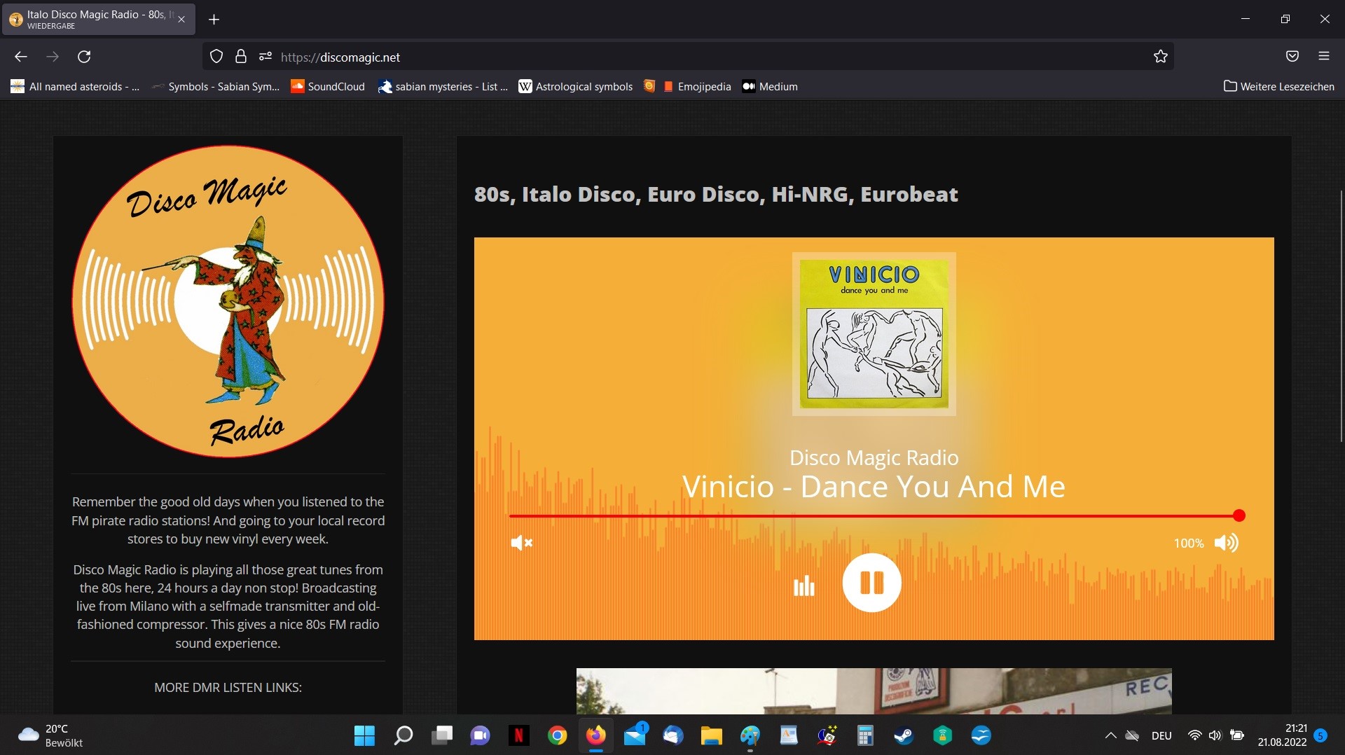Pause the radio stream playback
The height and width of the screenshot is (755, 1345).
(871, 583)
